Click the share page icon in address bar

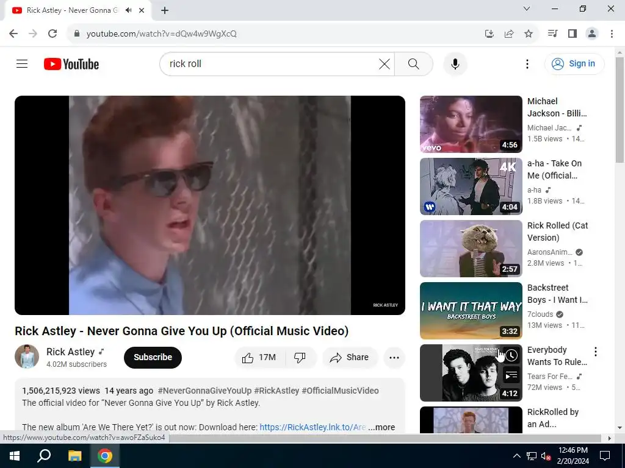point(509,34)
